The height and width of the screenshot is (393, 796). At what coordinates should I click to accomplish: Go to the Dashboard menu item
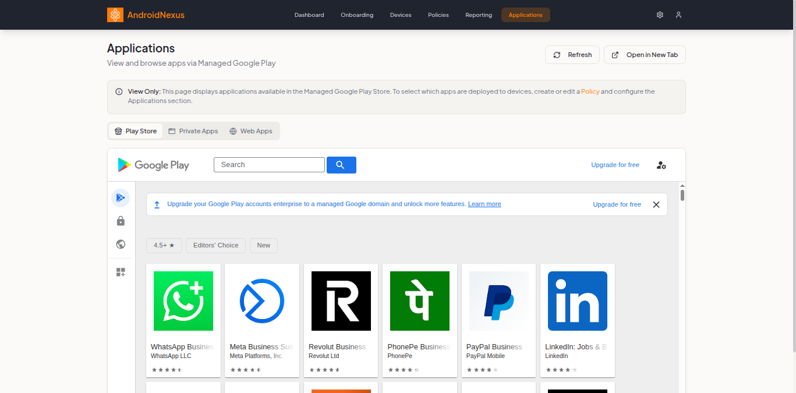pyautogui.click(x=309, y=15)
